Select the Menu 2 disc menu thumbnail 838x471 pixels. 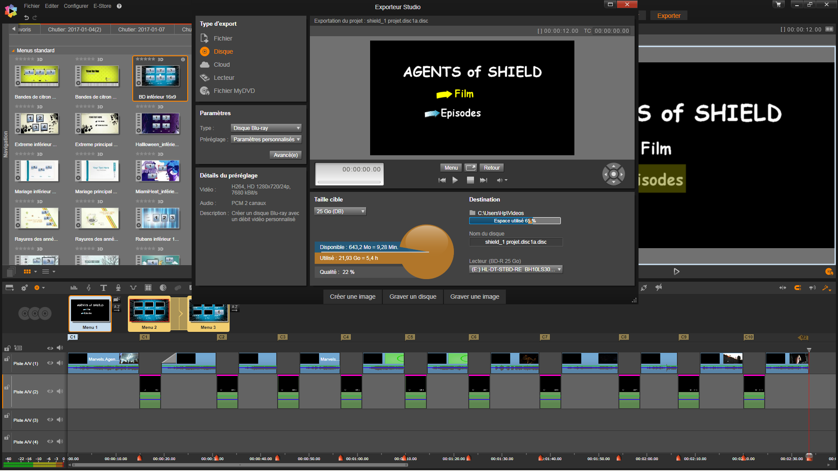pyautogui.click(x=149, y=314)
